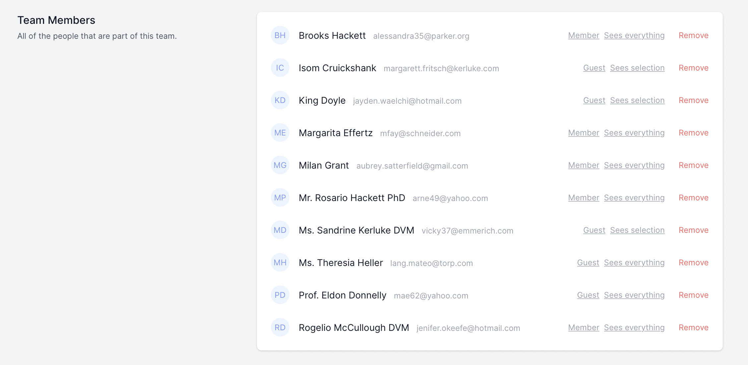748x365 pixels.
Task: Select email margarett.fritsch@kerluke.com
Action: coord(441,69)
